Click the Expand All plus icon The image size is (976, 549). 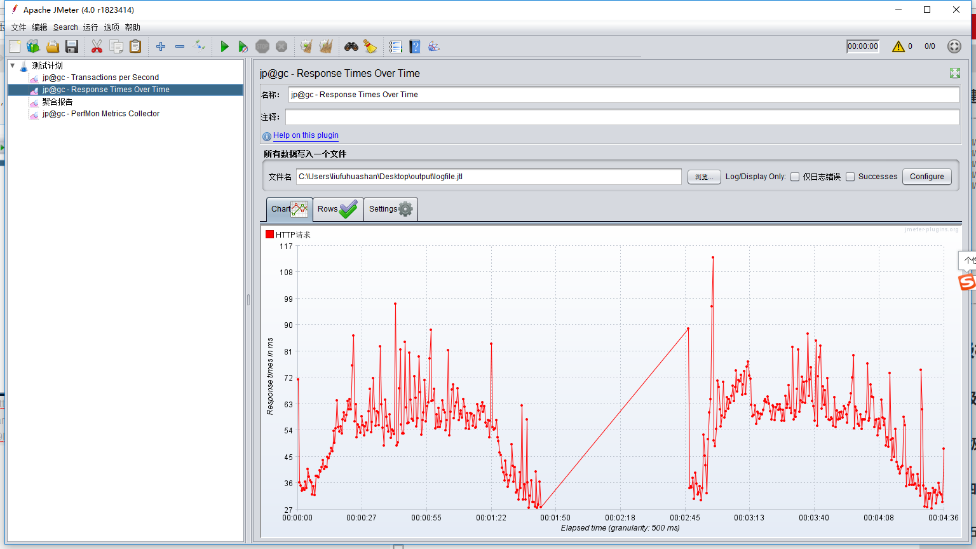tap(161, 46)
